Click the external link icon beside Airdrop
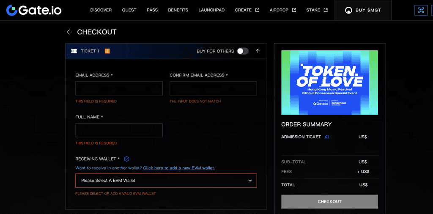The width and height of the screenshot is (433, 214). coord(294,10)
